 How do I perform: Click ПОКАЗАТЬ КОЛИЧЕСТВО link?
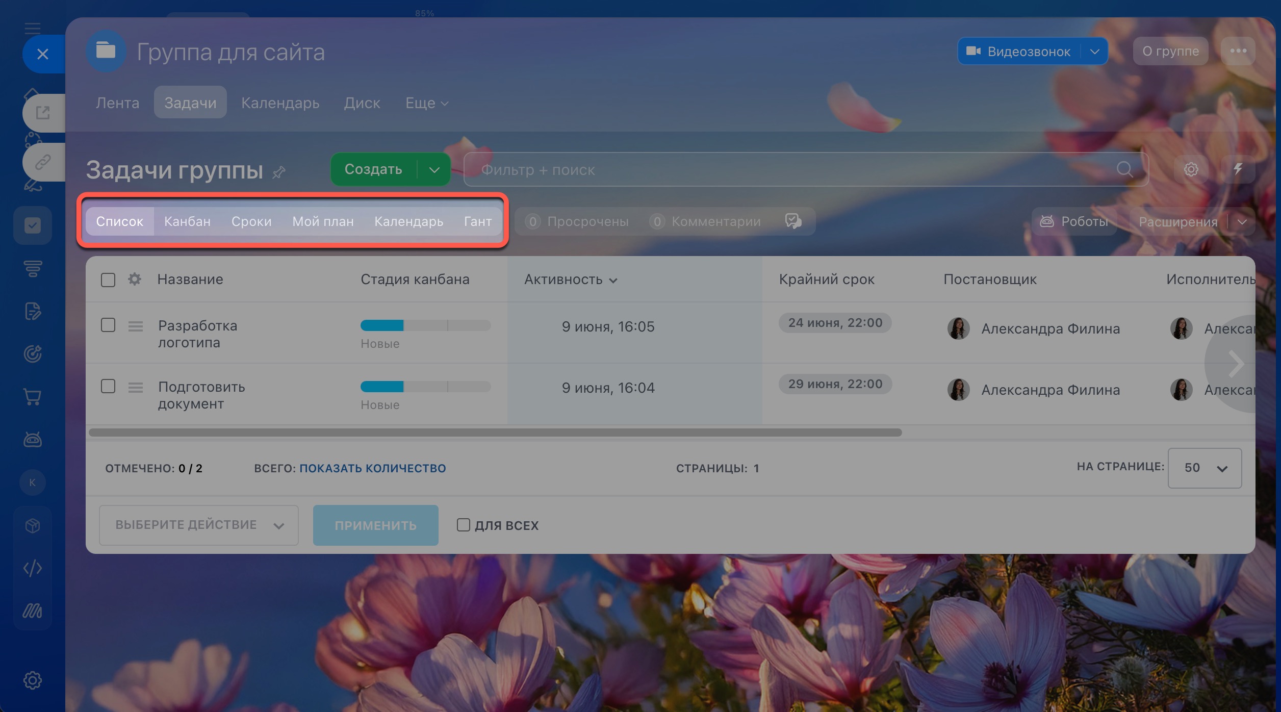coord(372,468)
